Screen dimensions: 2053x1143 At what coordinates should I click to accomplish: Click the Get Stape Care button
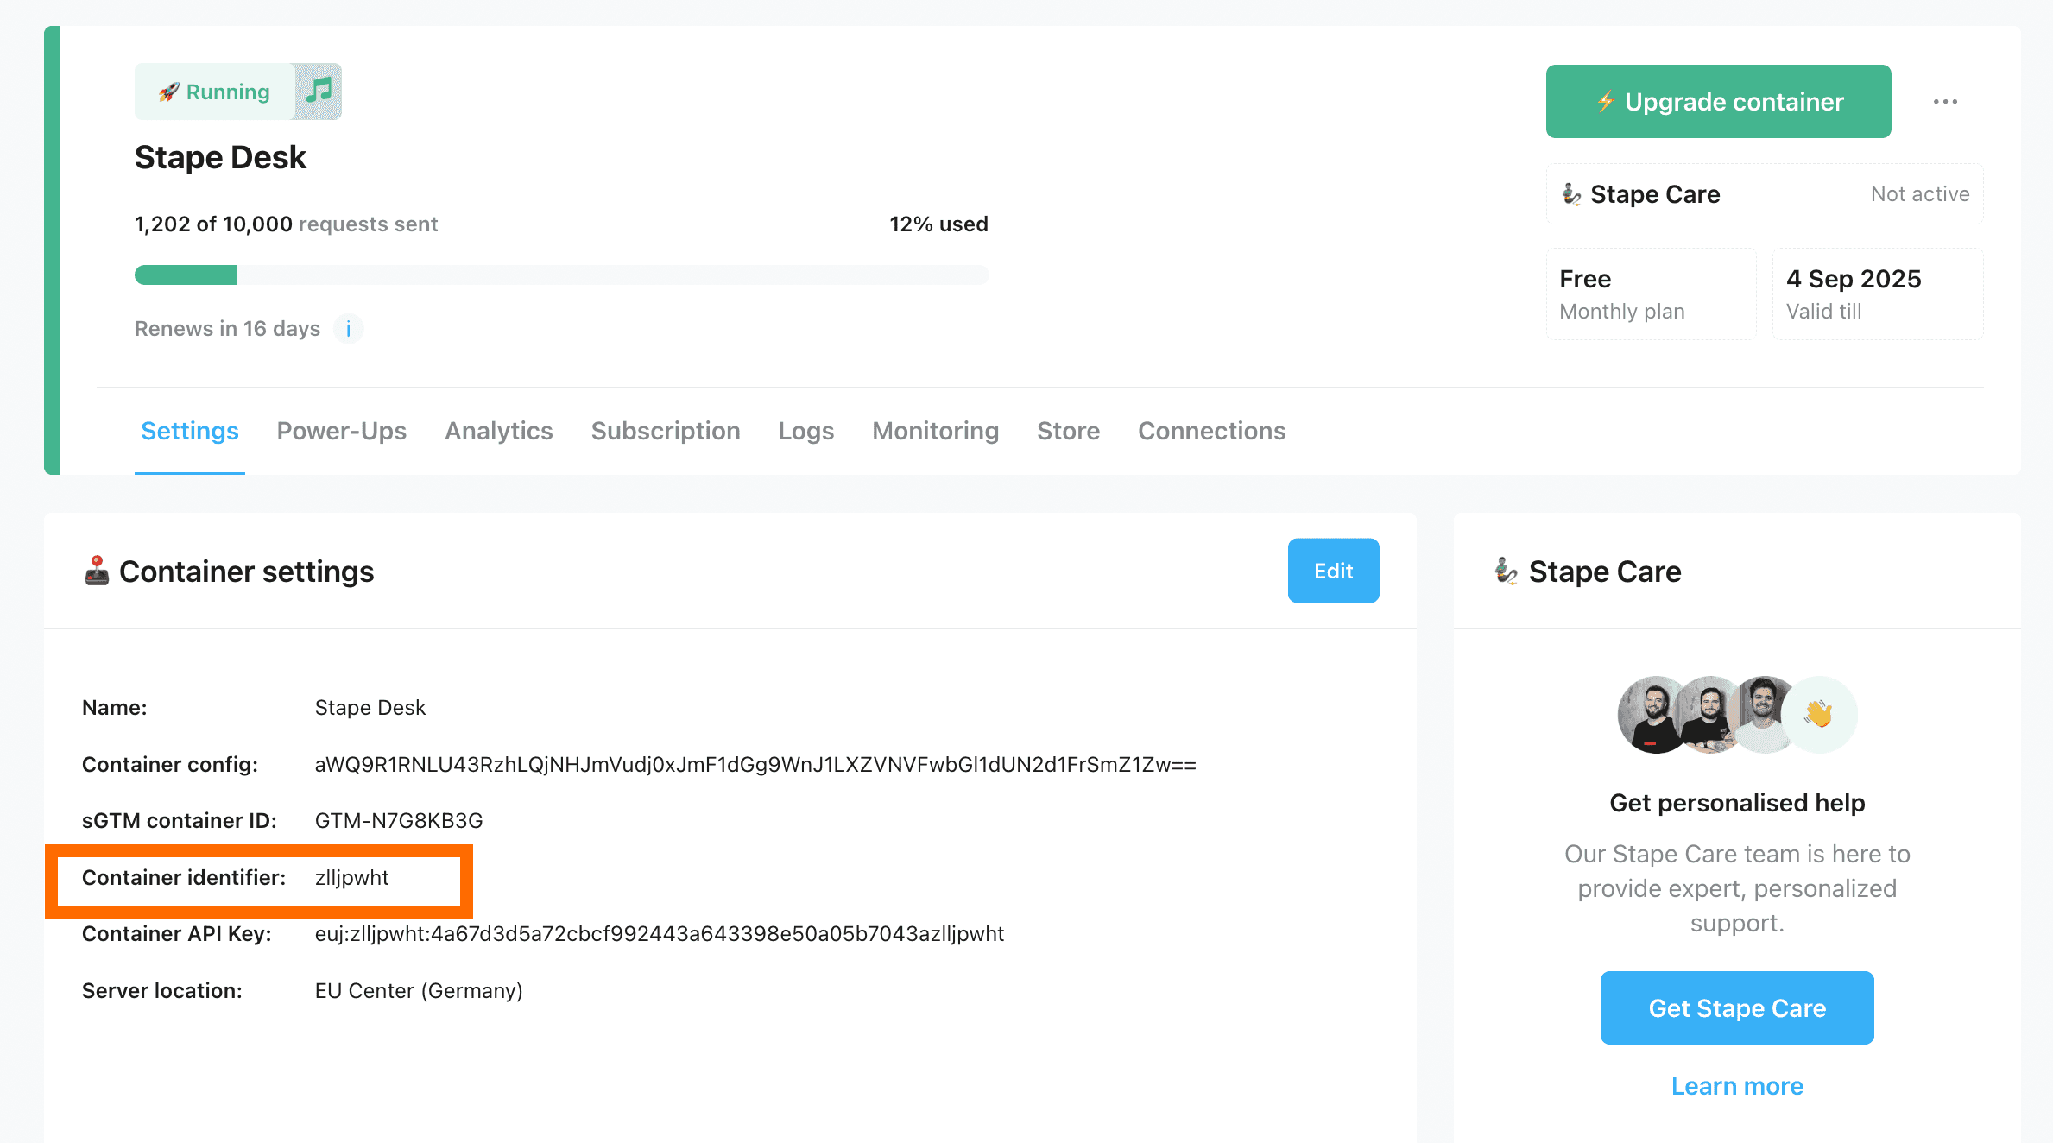[x=1737, y=1007]
